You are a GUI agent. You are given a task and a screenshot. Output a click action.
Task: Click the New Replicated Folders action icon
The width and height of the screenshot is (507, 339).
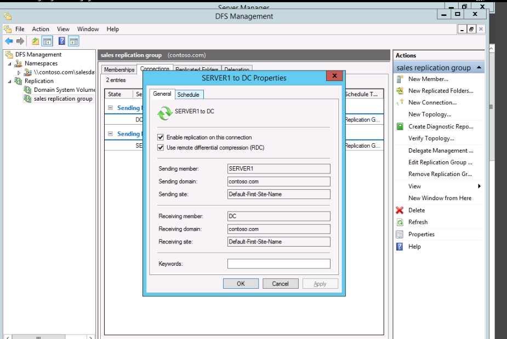click(x=400, y=91)
